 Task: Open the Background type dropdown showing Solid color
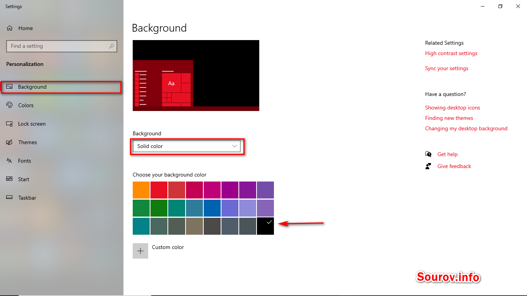187,146
